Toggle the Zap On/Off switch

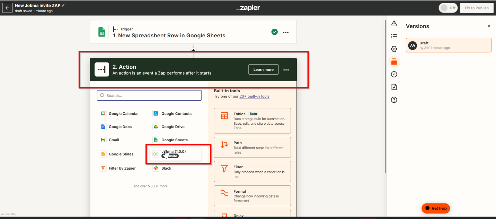coord(448,8)
